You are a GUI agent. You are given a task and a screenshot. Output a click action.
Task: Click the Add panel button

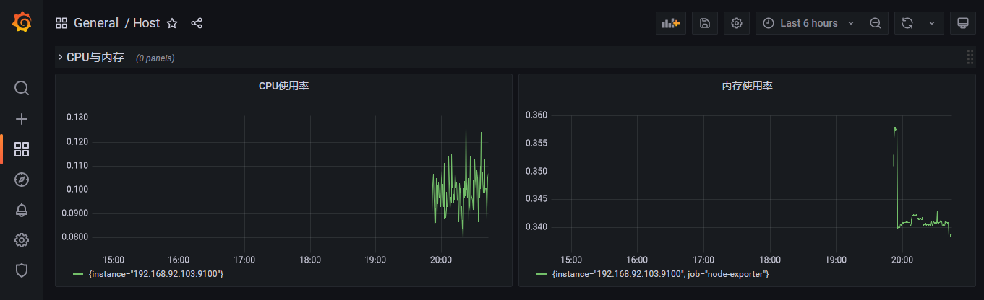click(x=671, y=23)
